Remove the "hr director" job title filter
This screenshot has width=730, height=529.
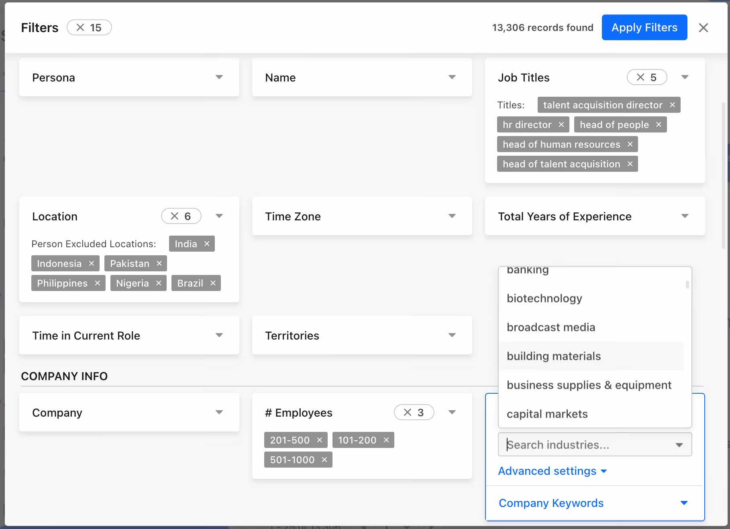tap(562, 124)
